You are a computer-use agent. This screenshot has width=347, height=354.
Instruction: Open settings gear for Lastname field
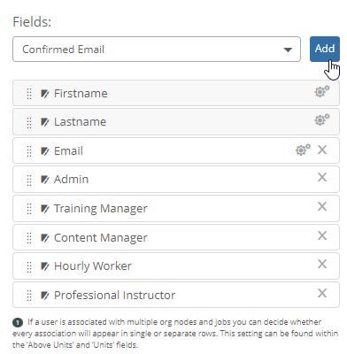point(322,119)
